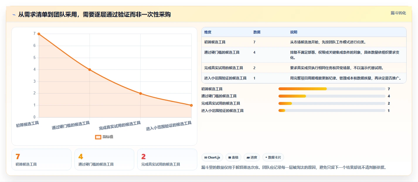Select the 进度 chip

pos(252,157)
